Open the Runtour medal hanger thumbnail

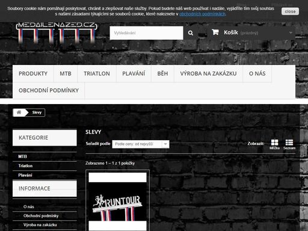coord(117,202)
